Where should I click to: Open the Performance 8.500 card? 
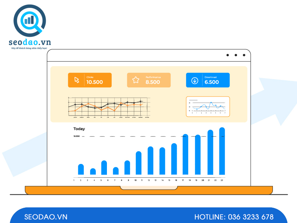pyautogui.click(x=148, y=80)
